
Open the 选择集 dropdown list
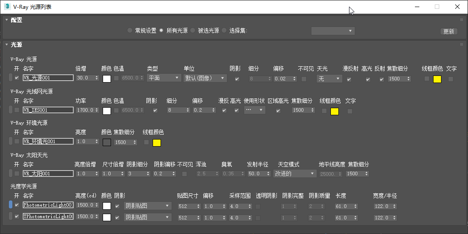(x=333, y=31)
